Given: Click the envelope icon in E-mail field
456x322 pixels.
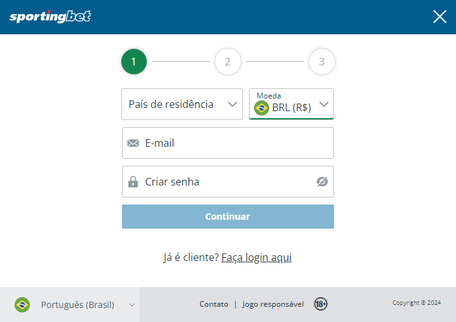Looking at the screenshot, I should coord(133,143).
